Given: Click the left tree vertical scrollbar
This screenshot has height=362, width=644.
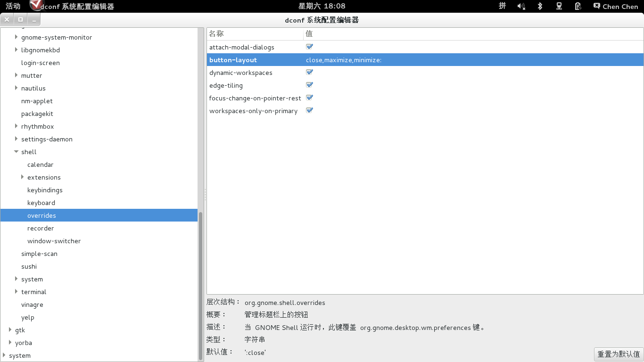Looking at the screenshot, I should click(x=200, y=285).
